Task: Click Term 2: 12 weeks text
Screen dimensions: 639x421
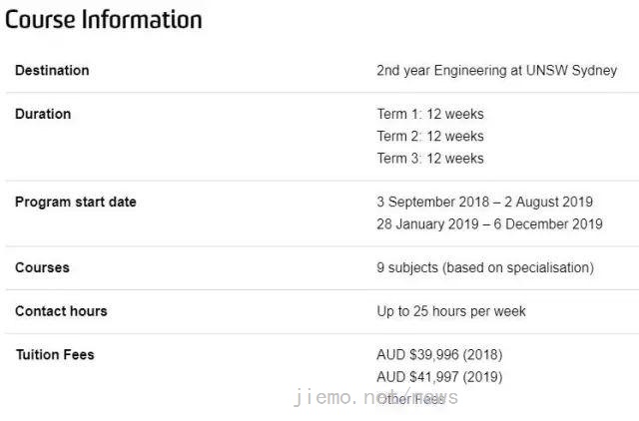Action: coord(430,136)
